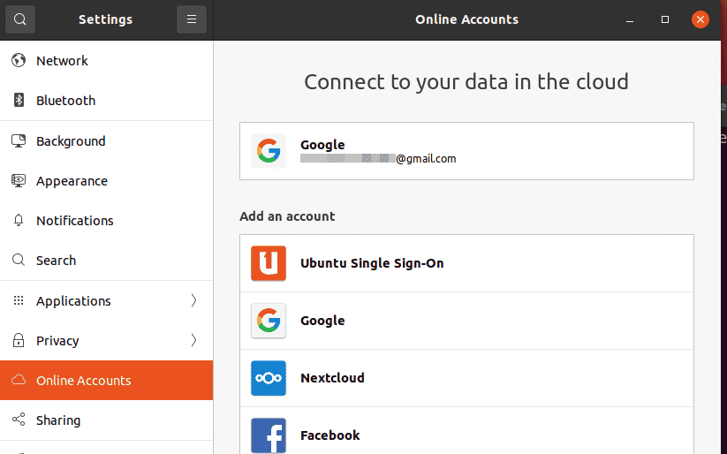Screen dimensions: 727x454
Task: Click 'Connect to your data in the cloud' heading
Action: 466,81
